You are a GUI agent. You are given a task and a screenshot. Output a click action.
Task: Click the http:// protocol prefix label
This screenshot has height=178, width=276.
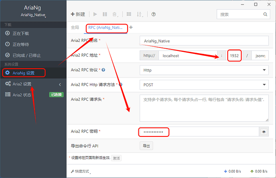[149, 55]
